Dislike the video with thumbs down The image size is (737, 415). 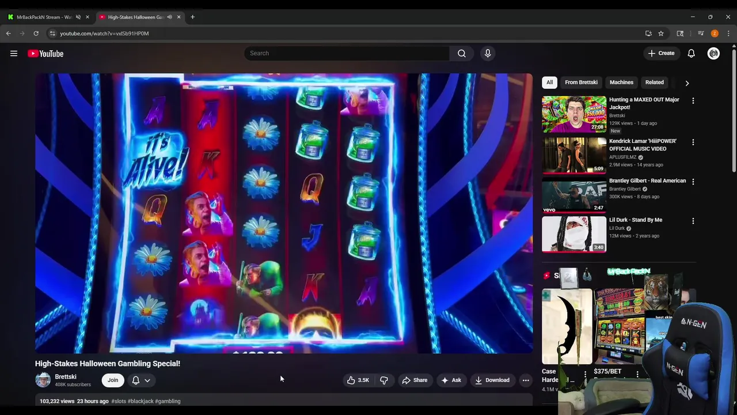pos(384,380)
